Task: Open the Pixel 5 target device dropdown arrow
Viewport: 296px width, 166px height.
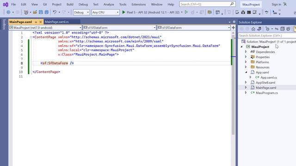Action: coord(182,12)
